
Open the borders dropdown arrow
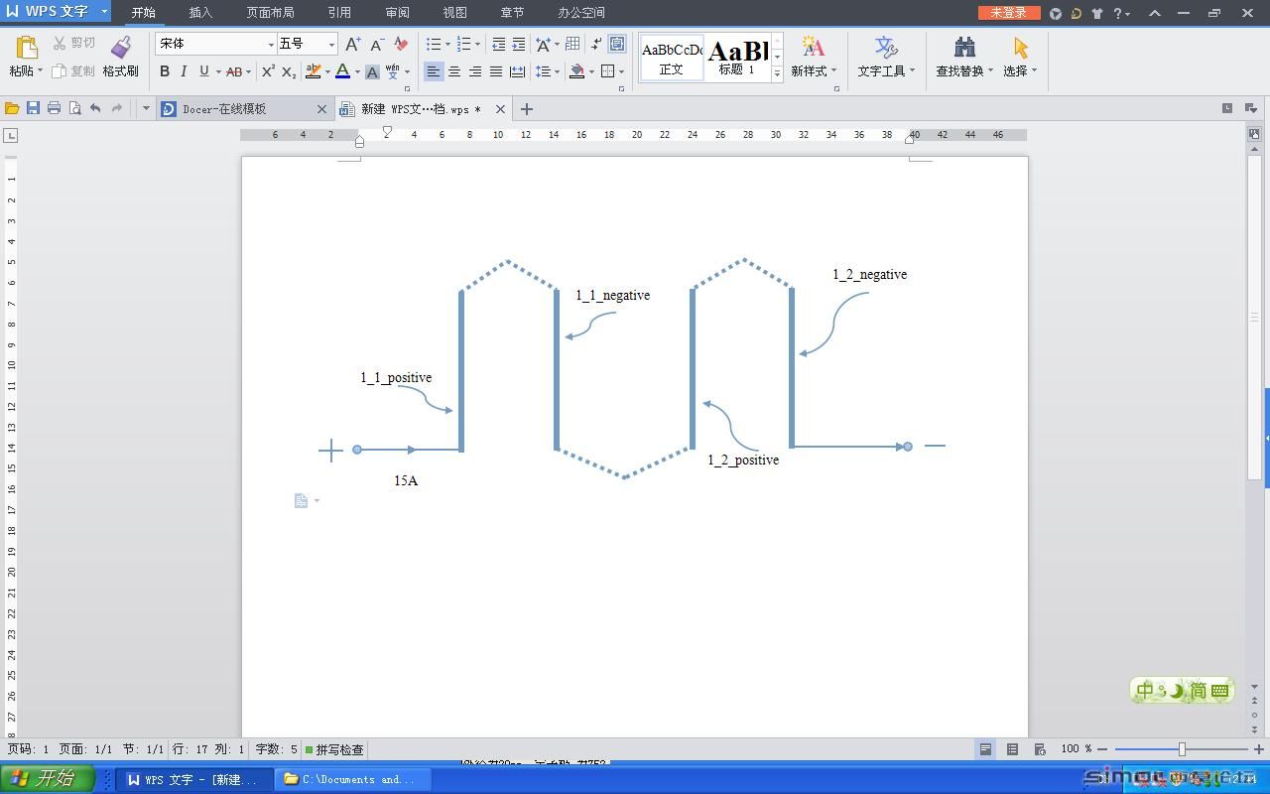click(622, 71)
